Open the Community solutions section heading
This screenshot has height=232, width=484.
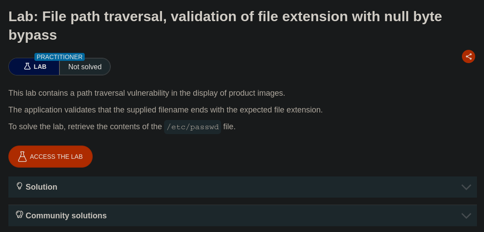(66, 216)
